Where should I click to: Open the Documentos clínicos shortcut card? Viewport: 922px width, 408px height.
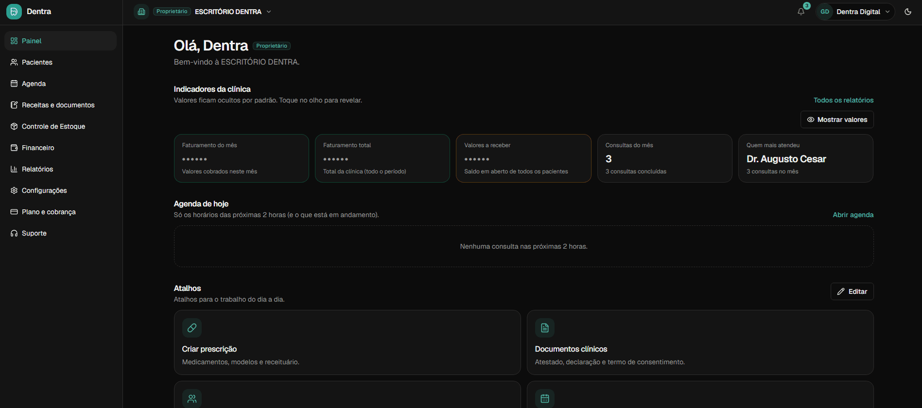(700, 342)
